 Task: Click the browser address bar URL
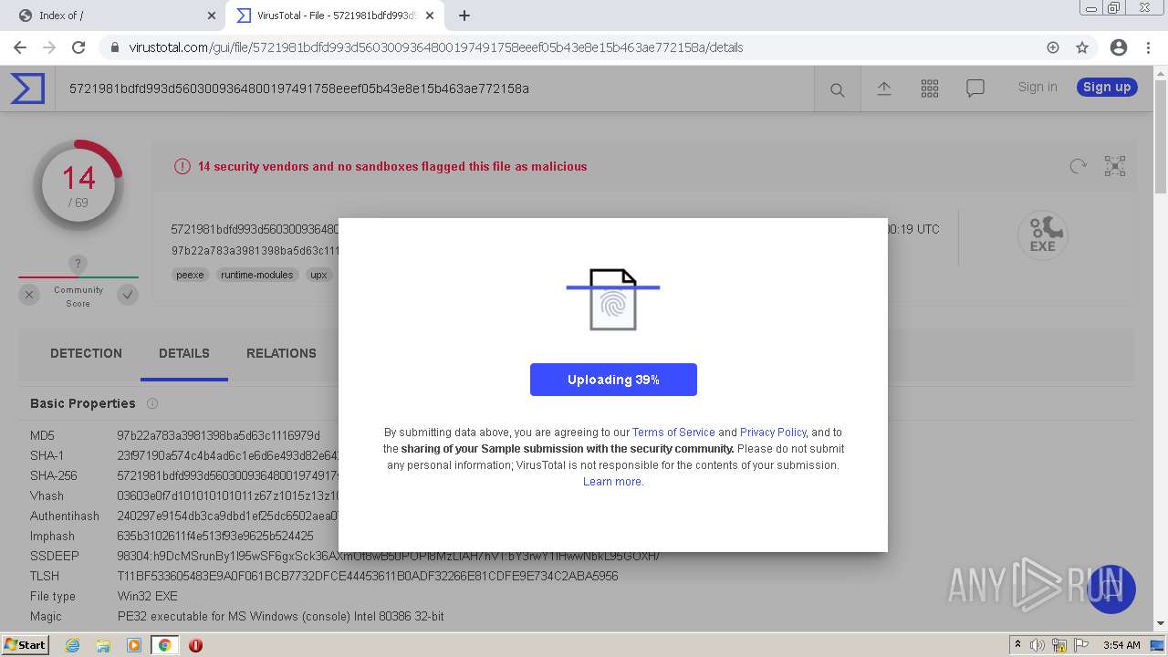point(436,47)
